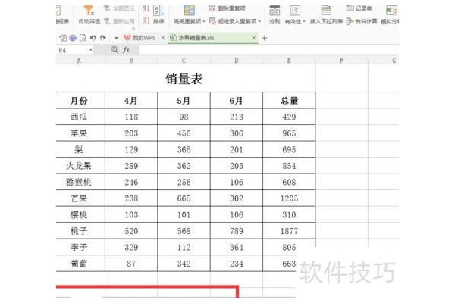Open the name box dropdown arrow

[x=91, y=50]
